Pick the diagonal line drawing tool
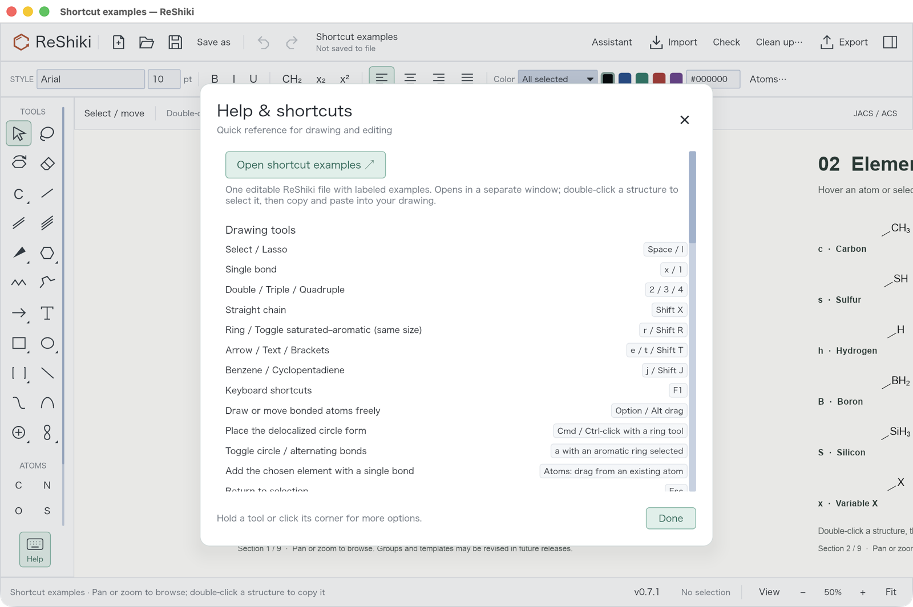The image size is (913, 607). click(47, 373)
